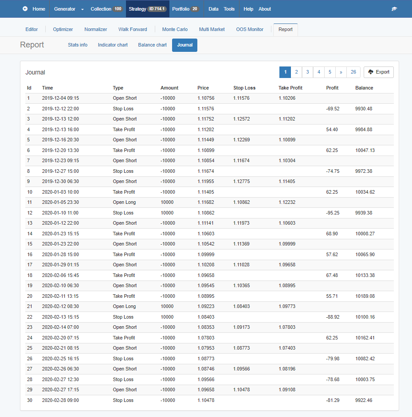This screenshot has width=412, height=417.
Task: Click the cloud download icon on Export
Action: [371, 72]
